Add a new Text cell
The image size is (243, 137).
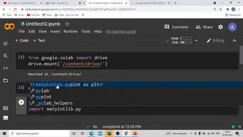[x=39, y=41]
